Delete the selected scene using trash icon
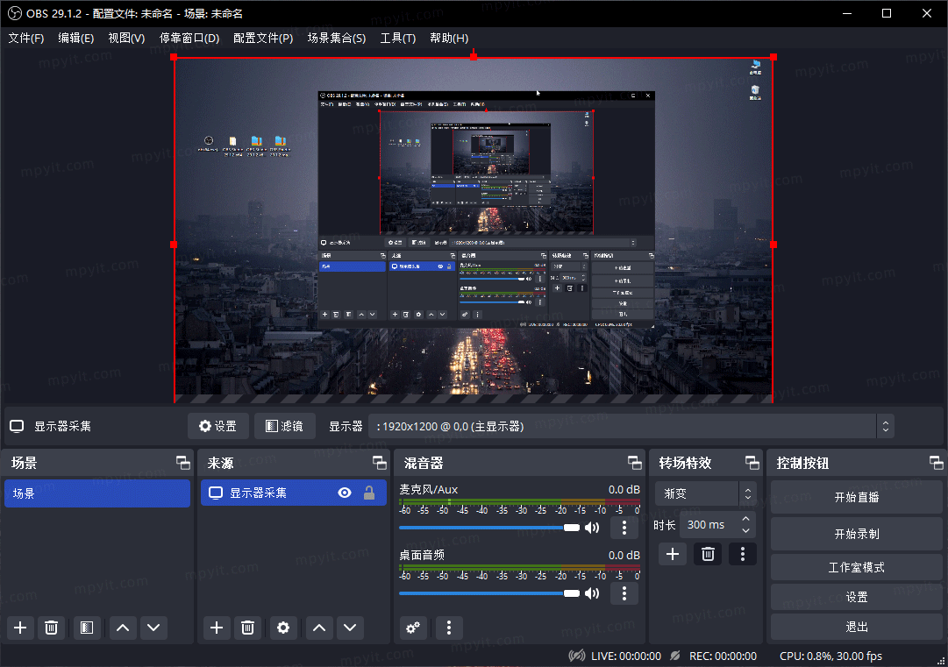The width and height of the screenshot is (948, 667). pos(51,628)
